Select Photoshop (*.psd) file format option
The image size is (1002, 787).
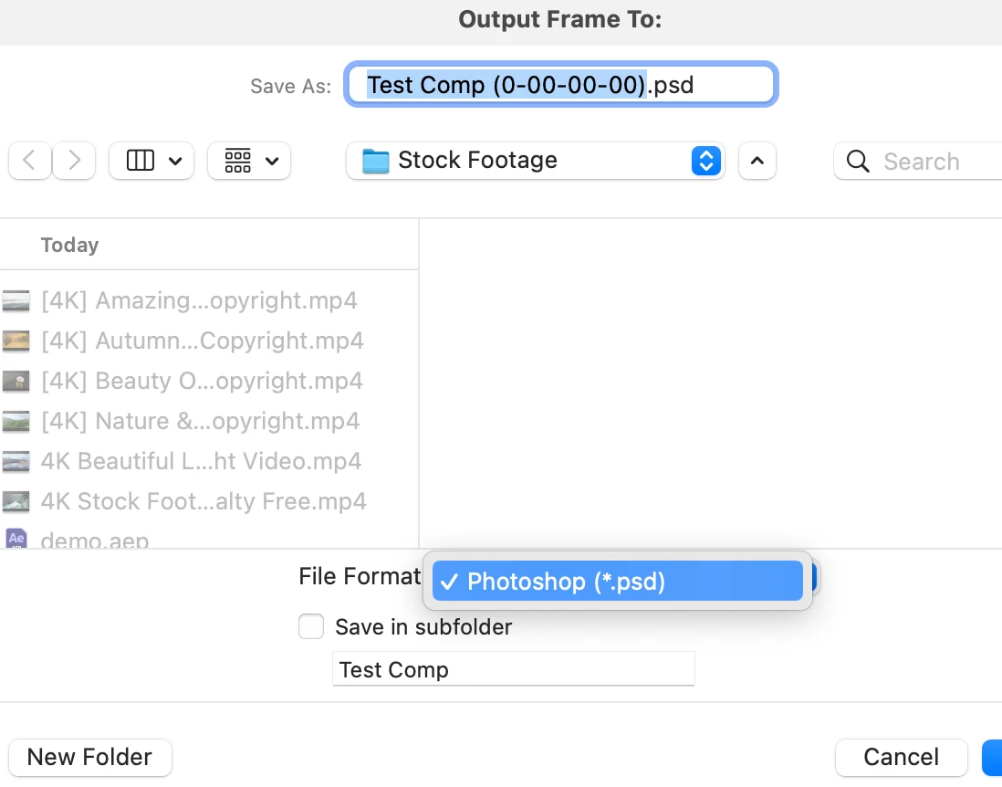(617, 582)
